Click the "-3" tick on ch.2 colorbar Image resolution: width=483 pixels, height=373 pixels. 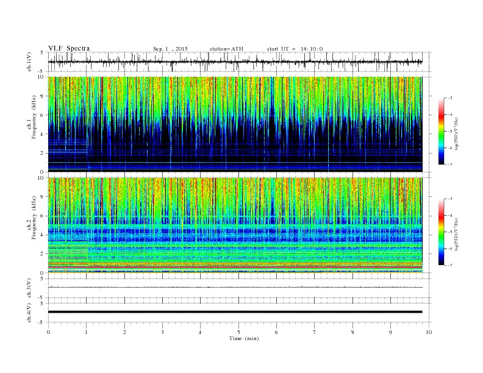click(449, 199)
